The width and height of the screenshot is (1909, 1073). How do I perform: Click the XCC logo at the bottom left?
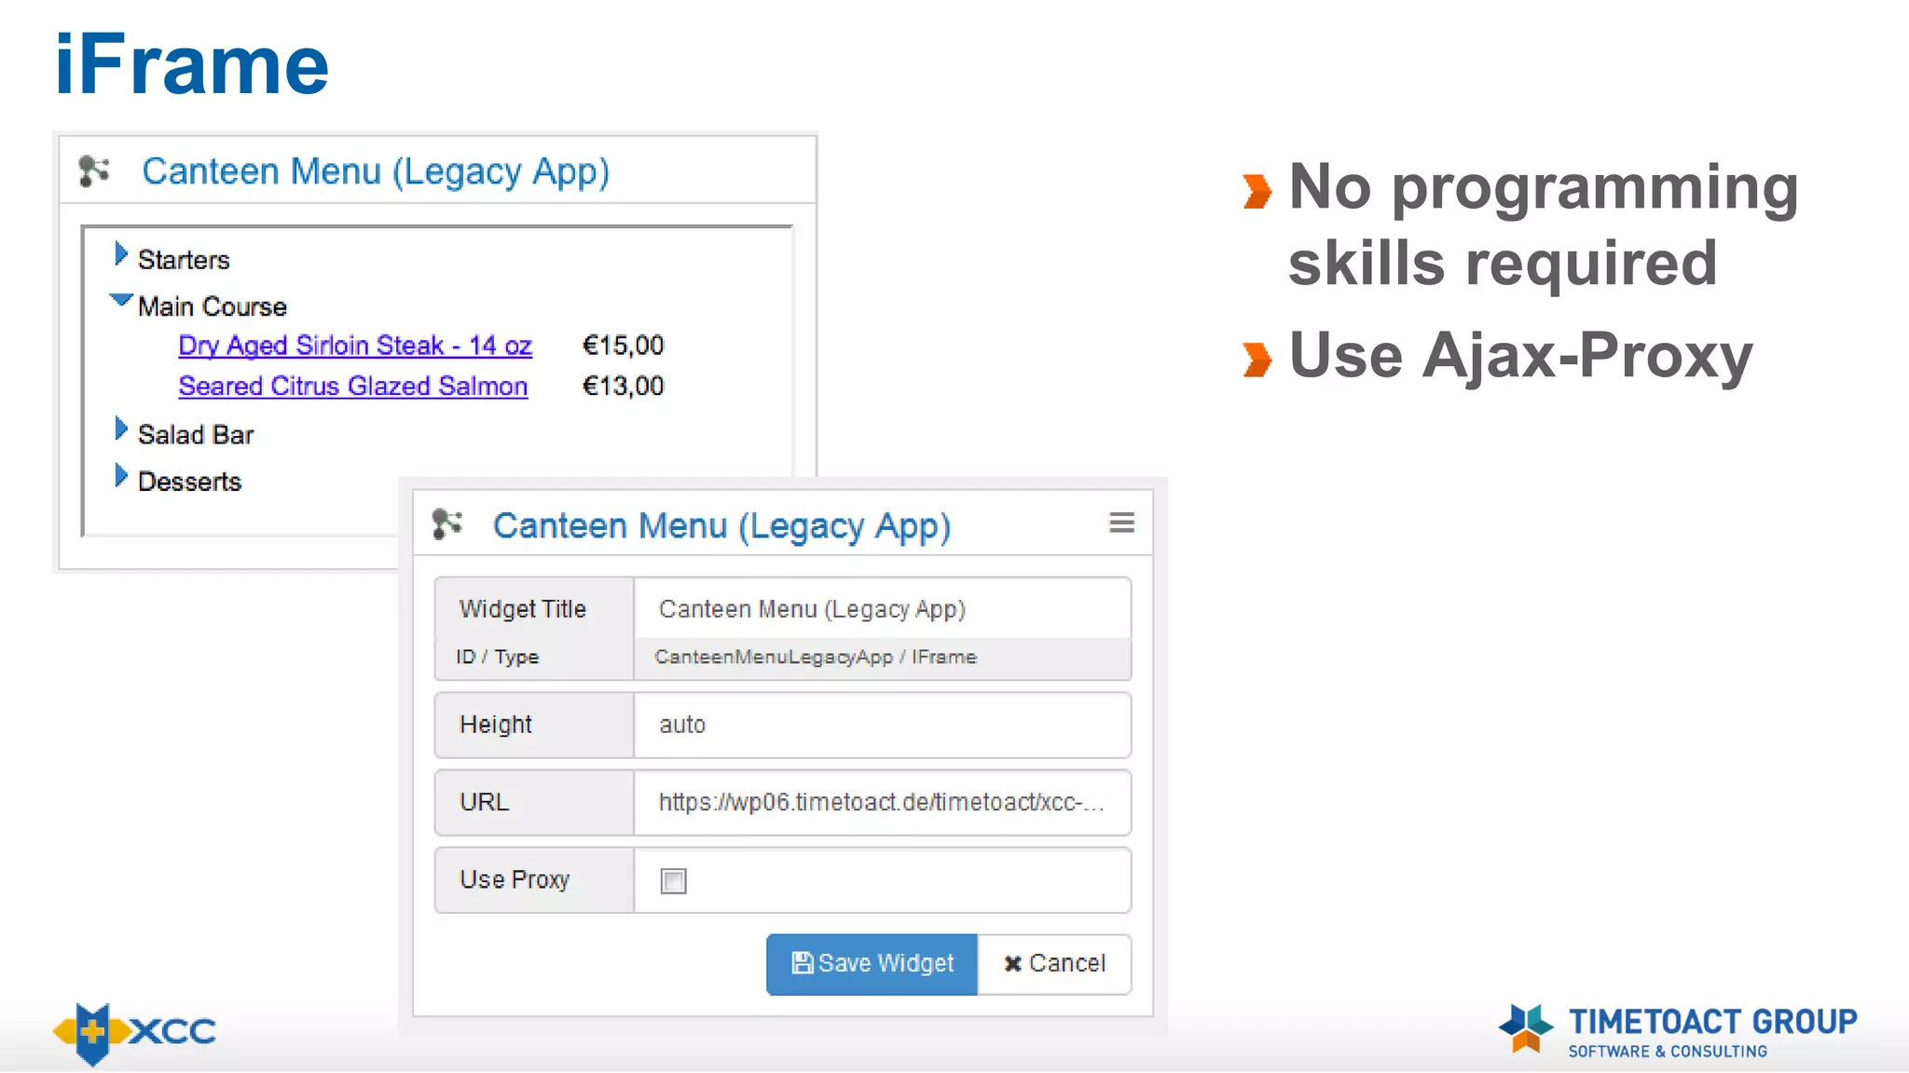(x=134, y=1033)
